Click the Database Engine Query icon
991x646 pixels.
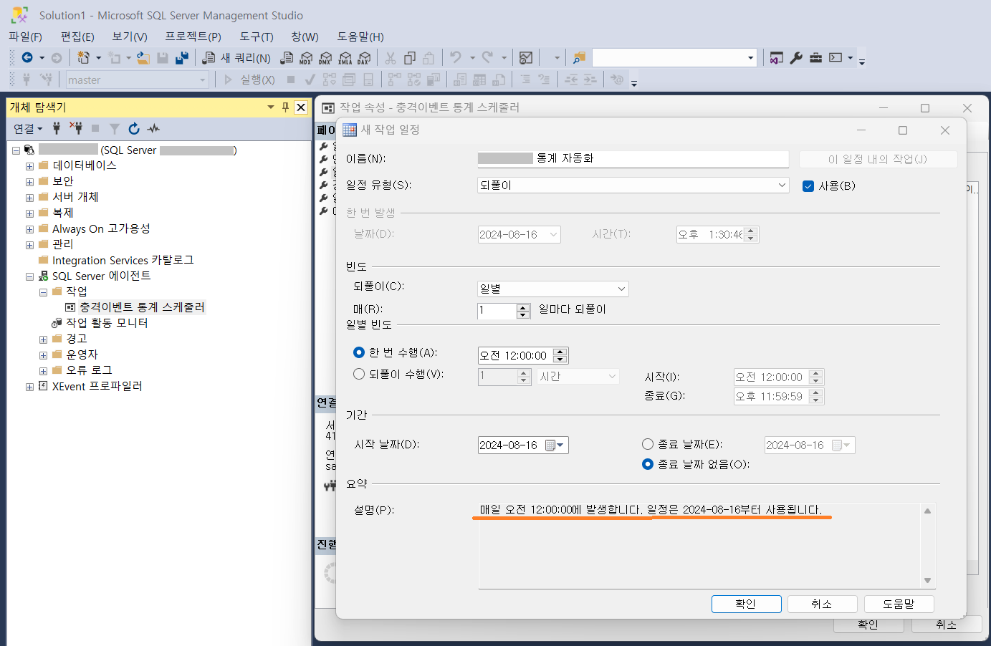click(287, 58)
